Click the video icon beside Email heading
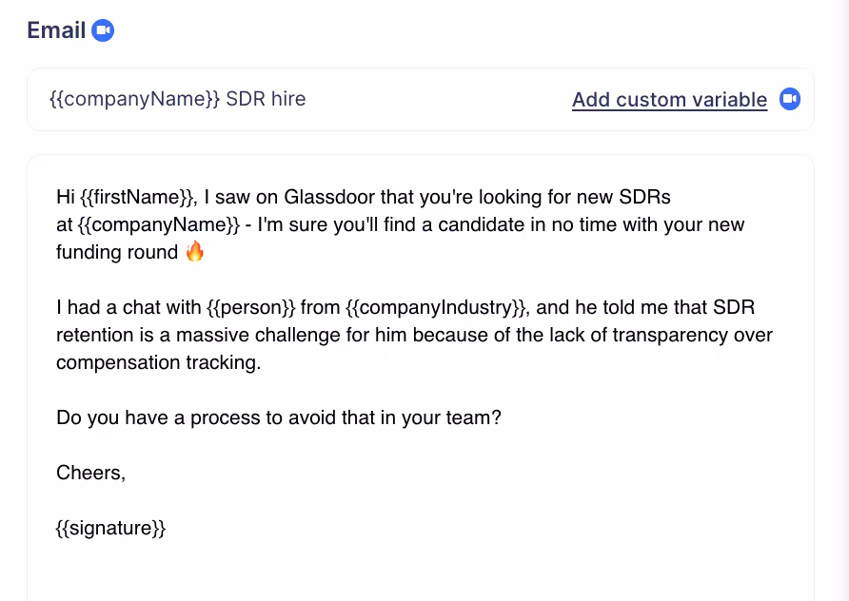Image resolution: width=849 pixels, height=601 pixels. pos(103,30)
